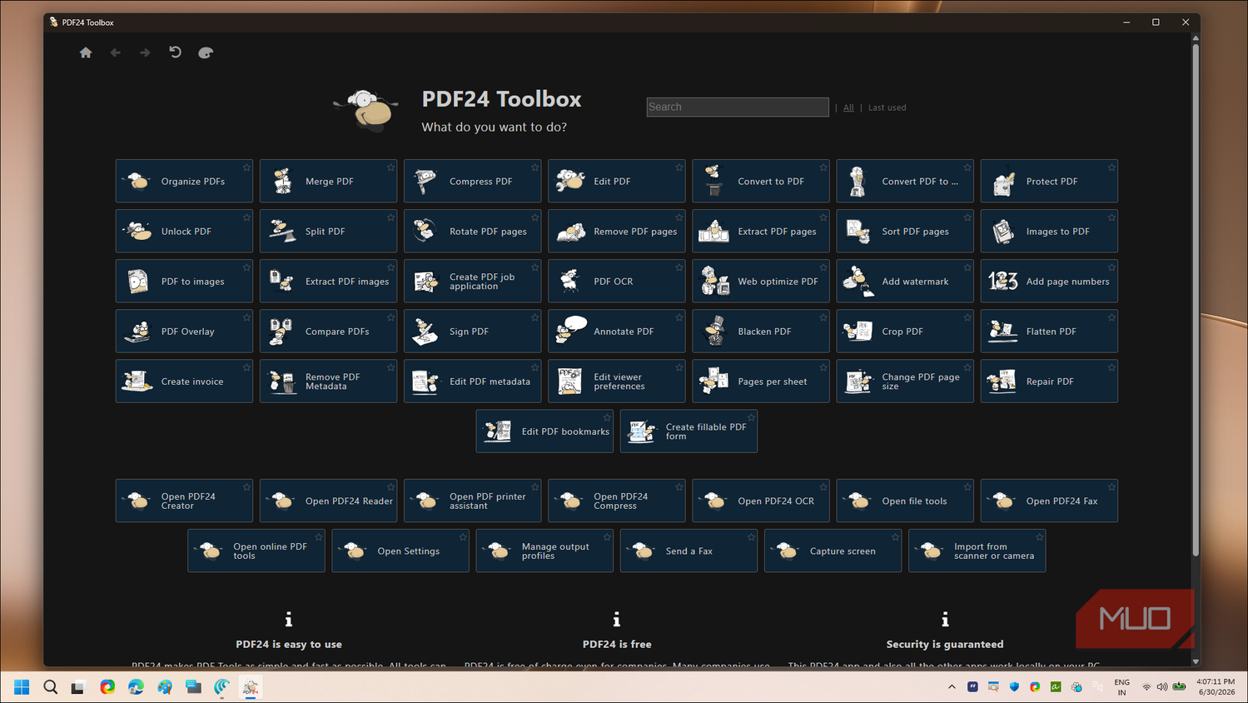Open the Crop PDF tool

(905, 331)
